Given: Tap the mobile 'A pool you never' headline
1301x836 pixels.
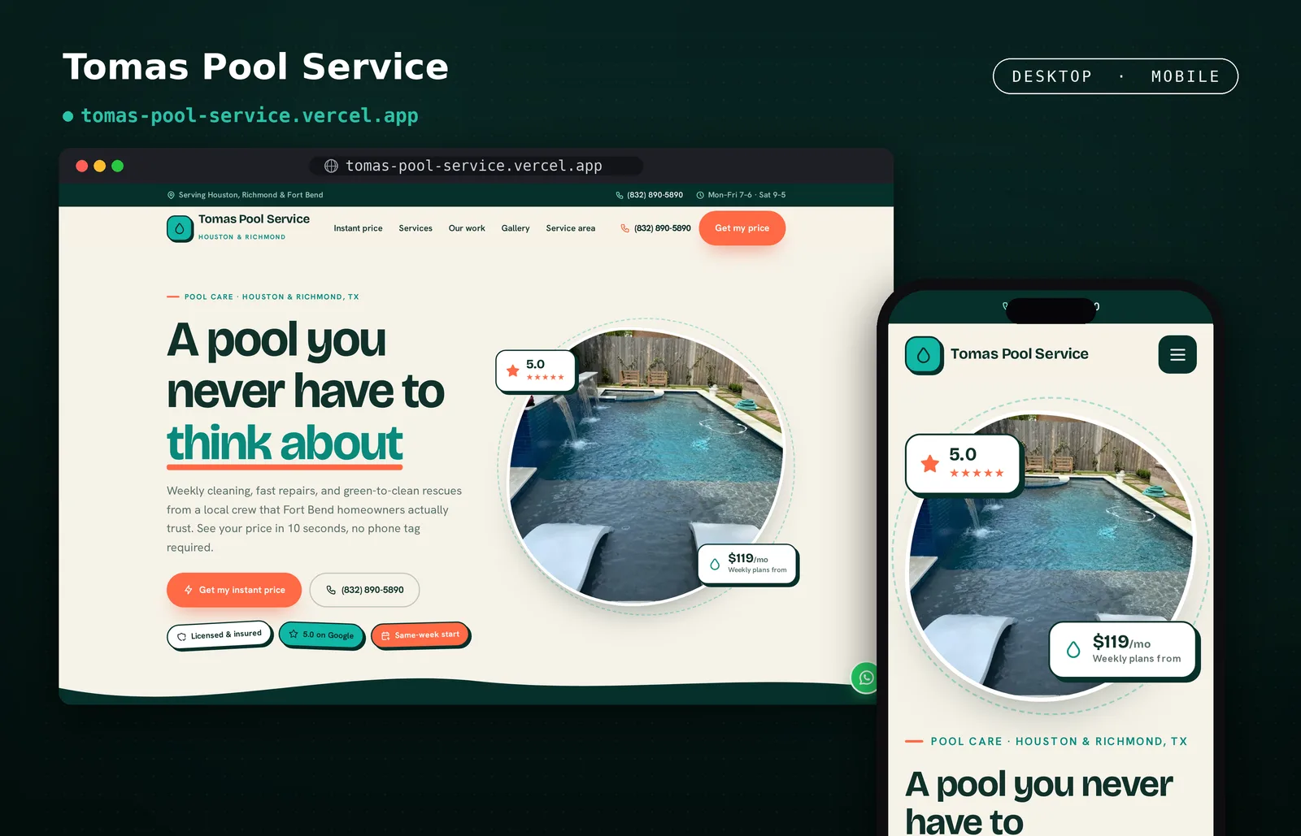Looking at the screenshot, I should [x=1038, y=785].
